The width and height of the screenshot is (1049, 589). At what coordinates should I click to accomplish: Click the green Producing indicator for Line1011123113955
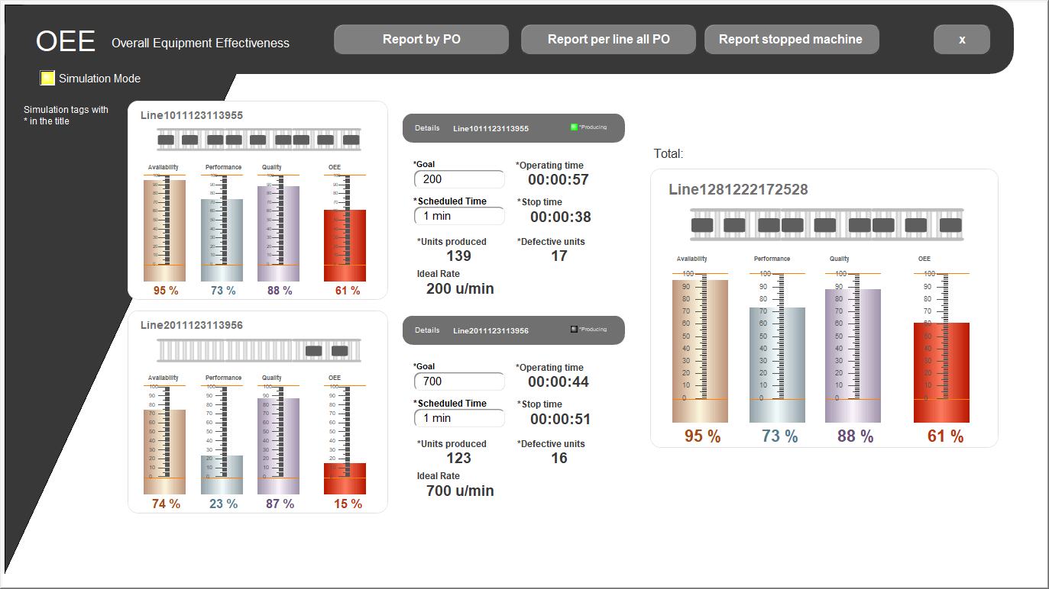574,127
